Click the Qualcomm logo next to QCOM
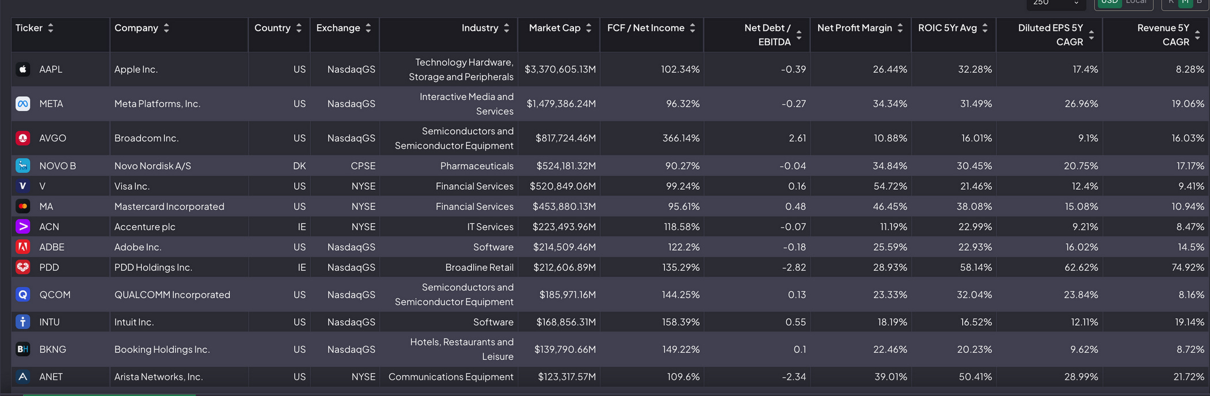 pos(23,295)
